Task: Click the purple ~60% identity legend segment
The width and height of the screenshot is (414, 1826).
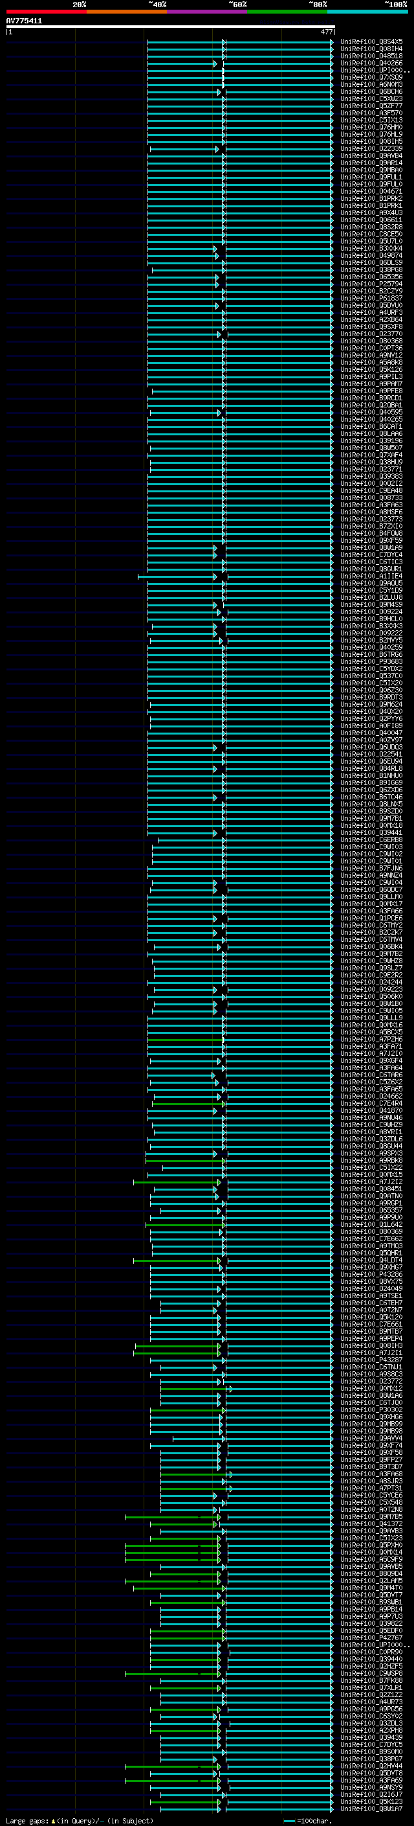Action: [x=208, y=12]
